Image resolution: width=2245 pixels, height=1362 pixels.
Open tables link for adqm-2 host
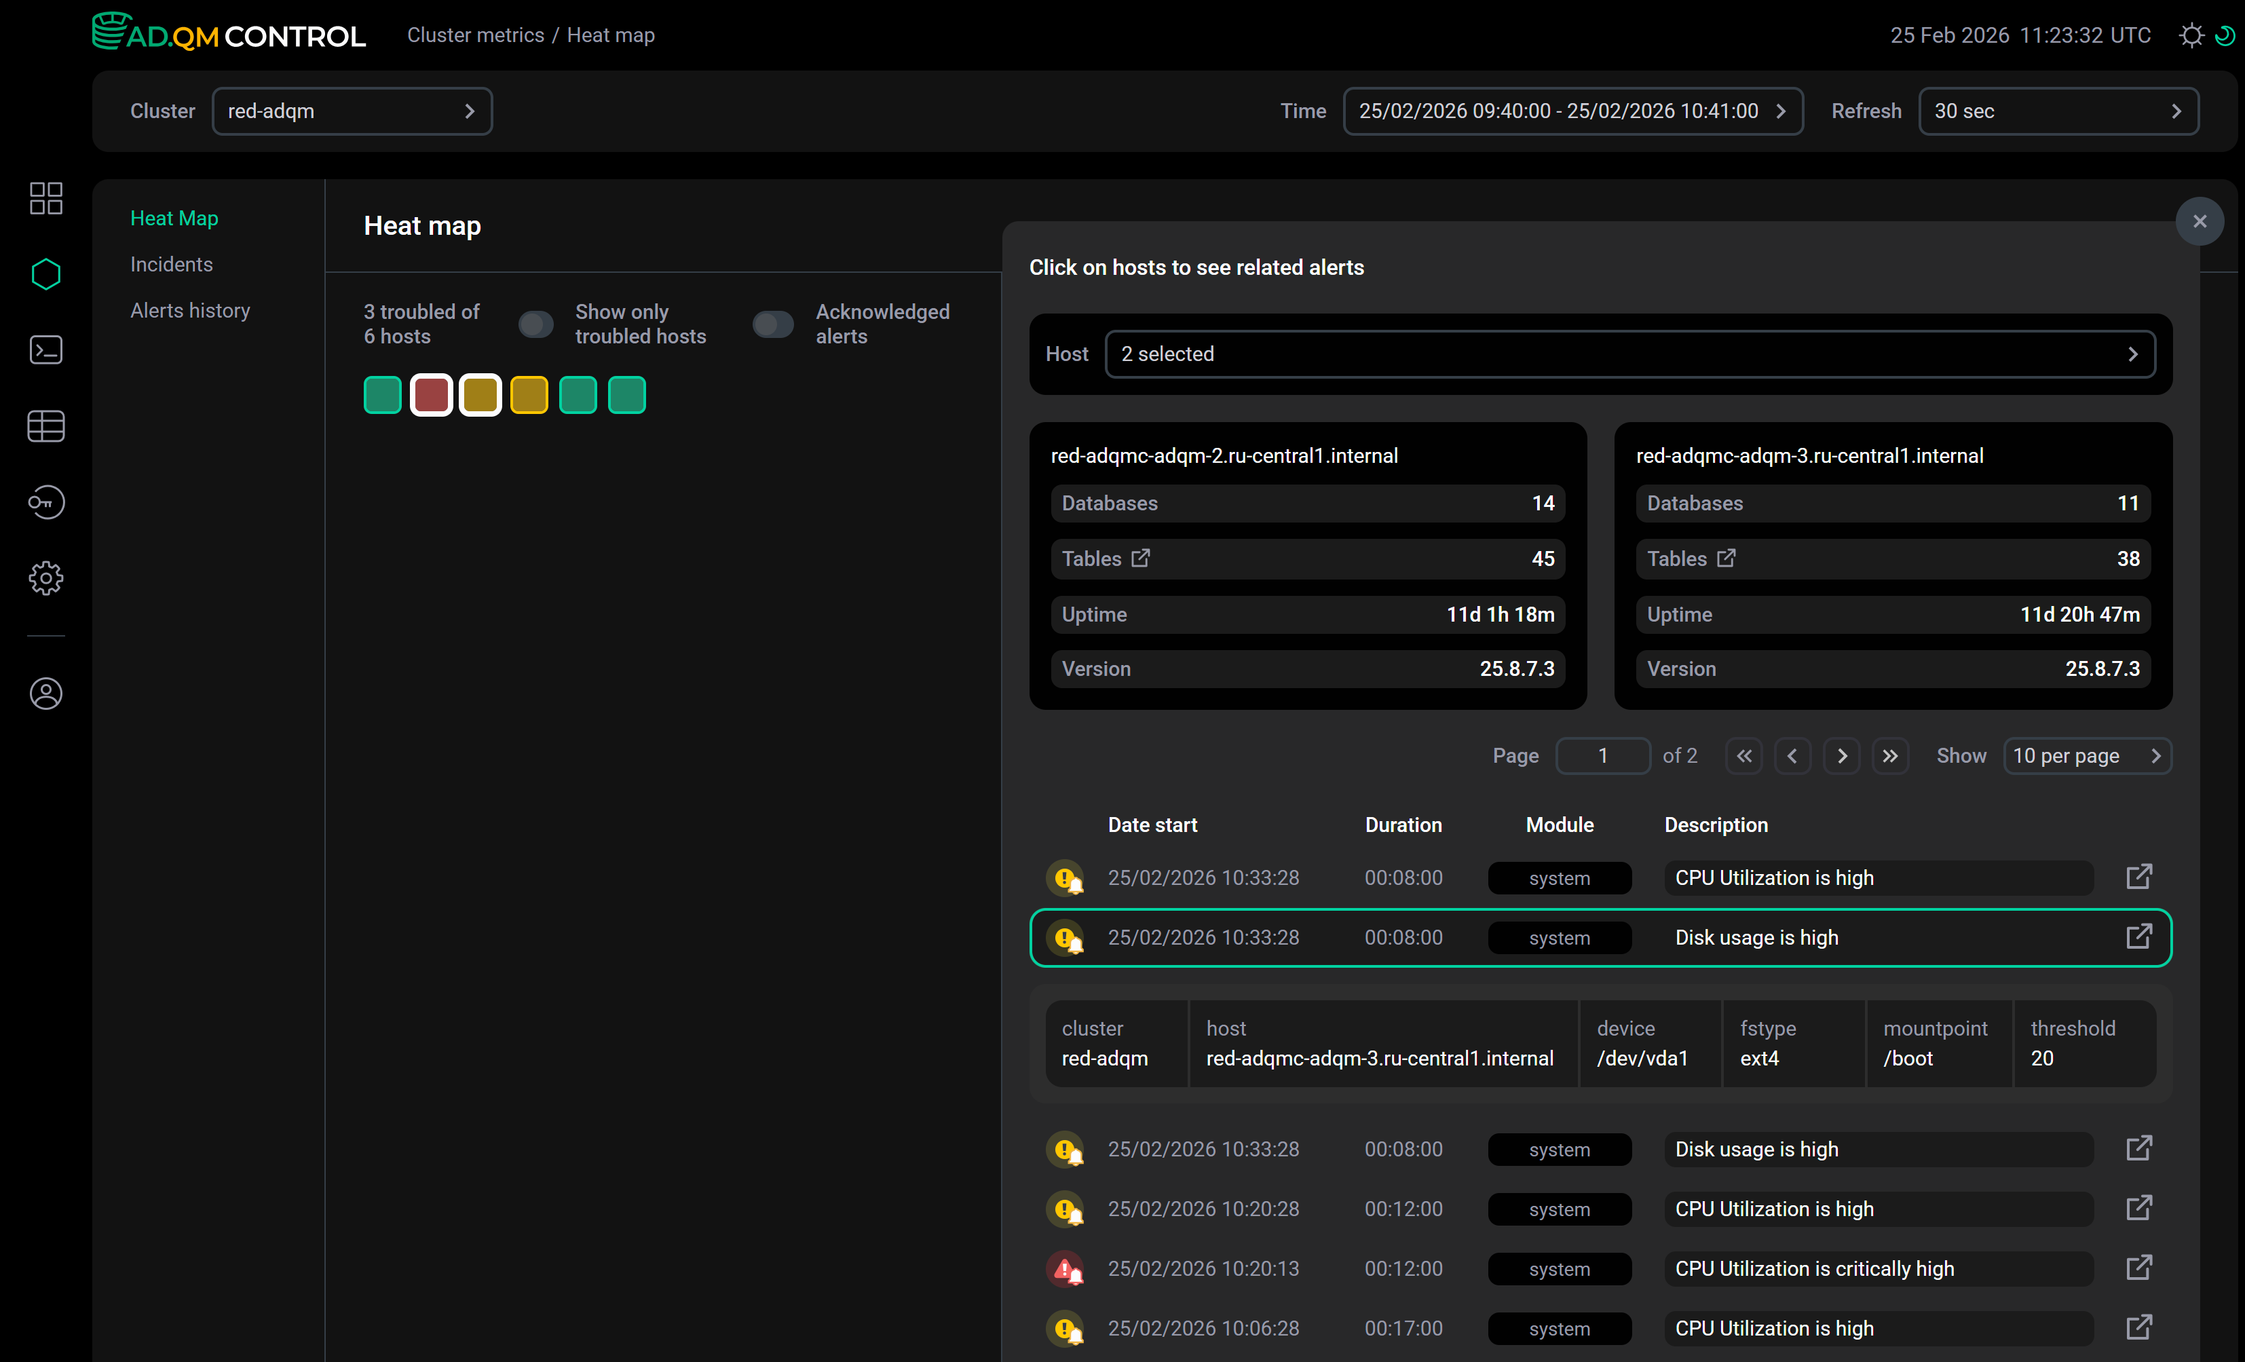1140,558
